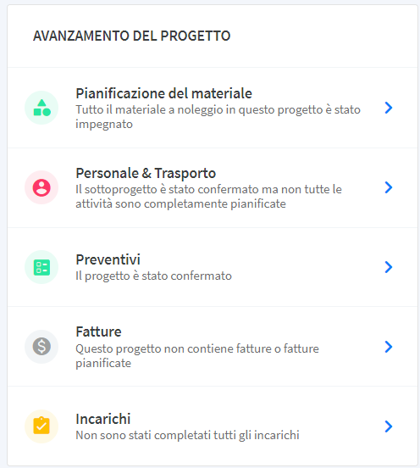Screen dimensions: 420x468
Task: Expand Personale & Trasporto via its chevron
Action: (389, 187)
